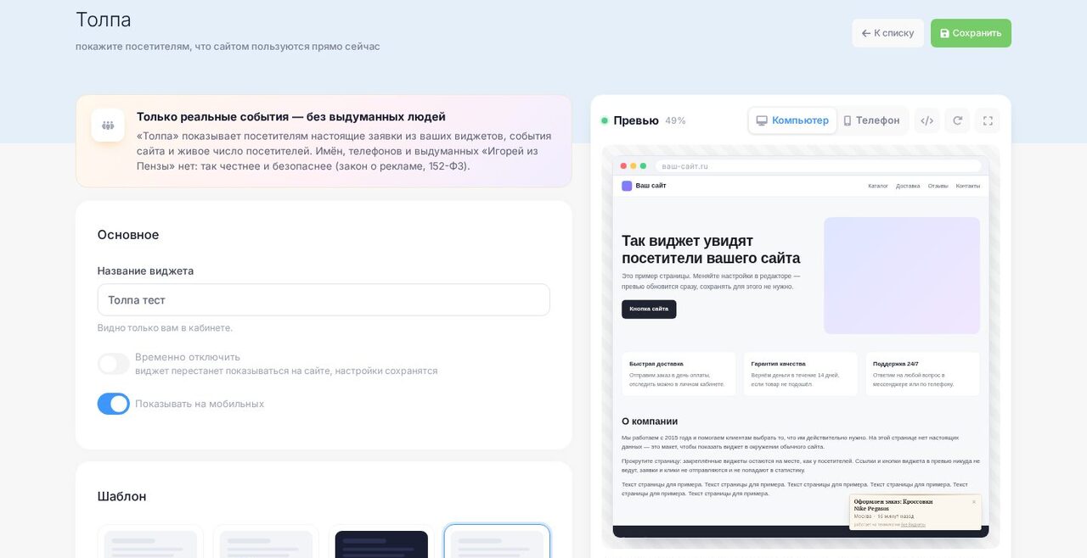Toggle Временно отключить switch
Screen dimensions: 1087x558
tap(114, 364)
